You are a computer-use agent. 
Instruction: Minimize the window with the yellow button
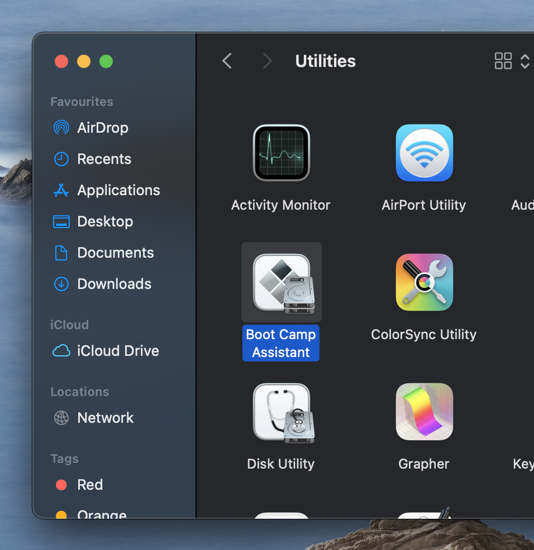[84, 61]
